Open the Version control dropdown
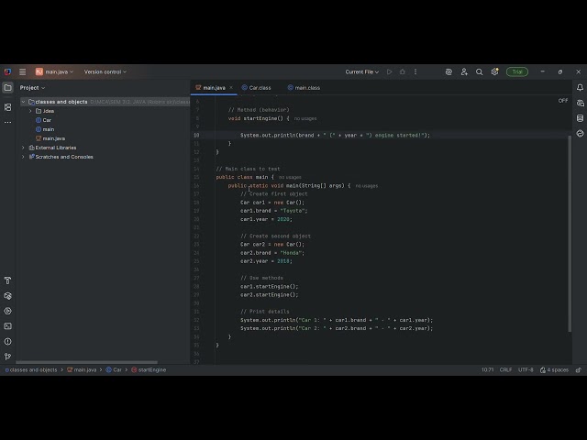This screenshot has width=587, height=440. coord(105,71)
